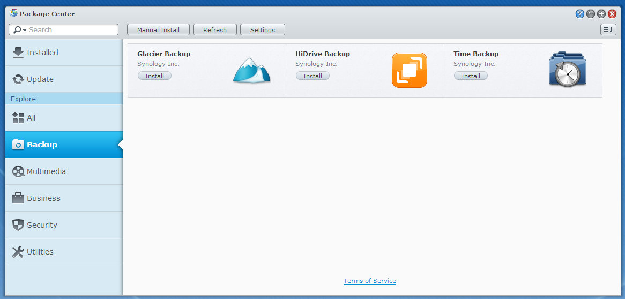Click the Security shield icon
The image size is (625, 299).
pyautogui.click(x=18, y=225)
